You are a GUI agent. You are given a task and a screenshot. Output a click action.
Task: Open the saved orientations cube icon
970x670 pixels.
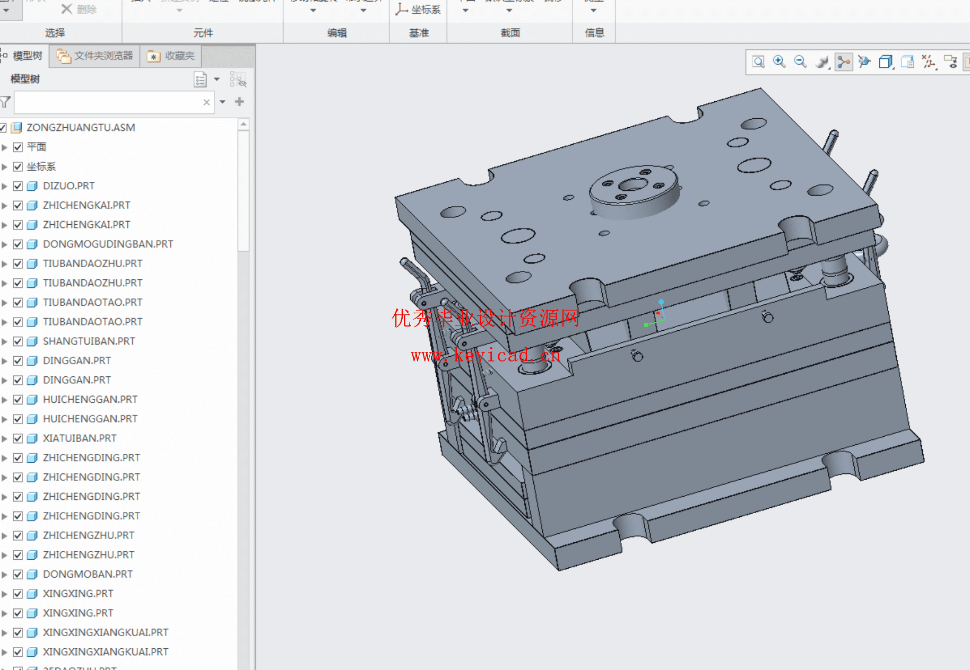pyautogui.click(x=885, y=62)
